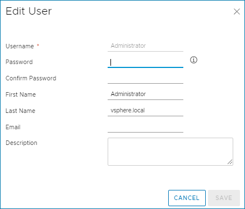Click the Edit User dialog title
This screenshot has height=209, width=245.
tap(29, 11)
